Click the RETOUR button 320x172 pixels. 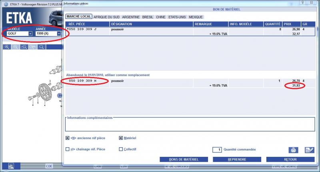click(290, 159)
